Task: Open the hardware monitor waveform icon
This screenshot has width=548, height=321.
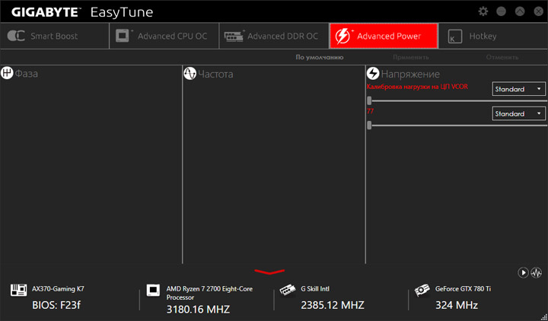Action: 536,272
